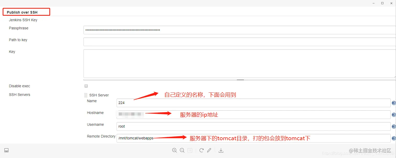Screen dimensions: 396x158
Task: Click into the Path to key field
Action: 239,42
